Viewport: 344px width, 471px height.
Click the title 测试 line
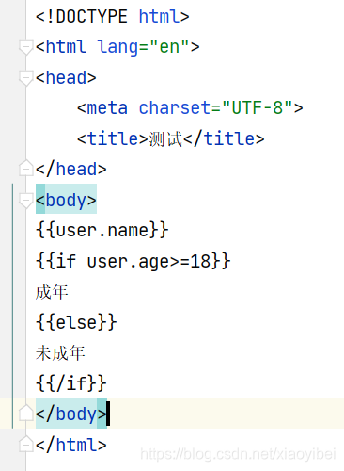pos(171,138)
